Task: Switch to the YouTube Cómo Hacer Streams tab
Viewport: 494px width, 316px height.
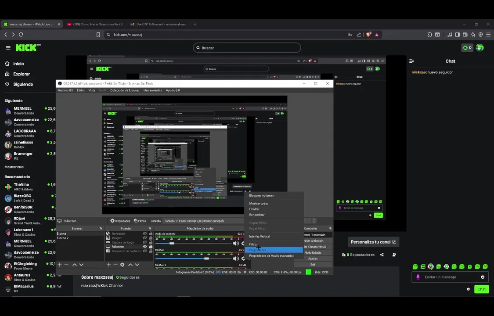Action: coord(95,24)
